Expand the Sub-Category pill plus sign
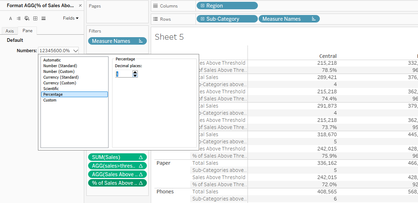Image resolution: width=418 pixels, height=203 pixels. pos(203,19)
